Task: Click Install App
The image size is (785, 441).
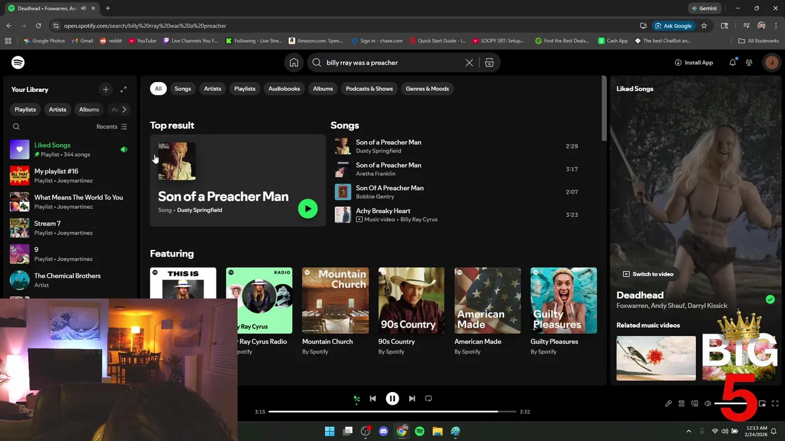Action: [694, 62]
